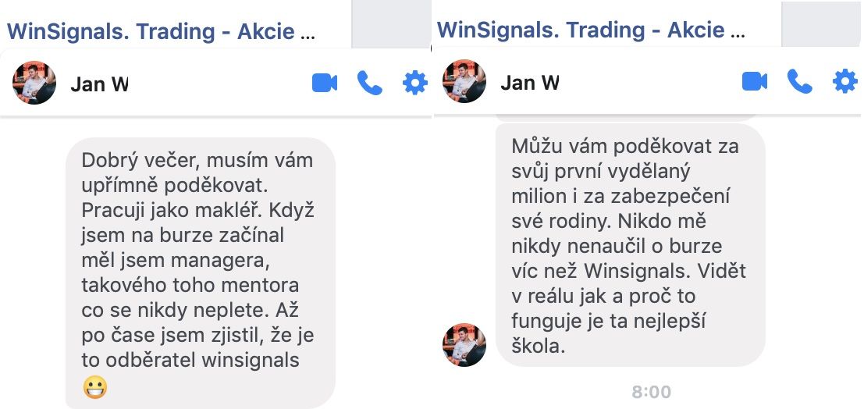Open settings gear in right chat
864x409 pixels.
pos(844,82)
